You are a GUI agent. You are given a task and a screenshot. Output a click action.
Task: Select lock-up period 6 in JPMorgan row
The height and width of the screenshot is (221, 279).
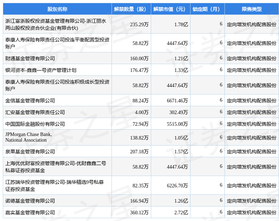click(221, 137)
